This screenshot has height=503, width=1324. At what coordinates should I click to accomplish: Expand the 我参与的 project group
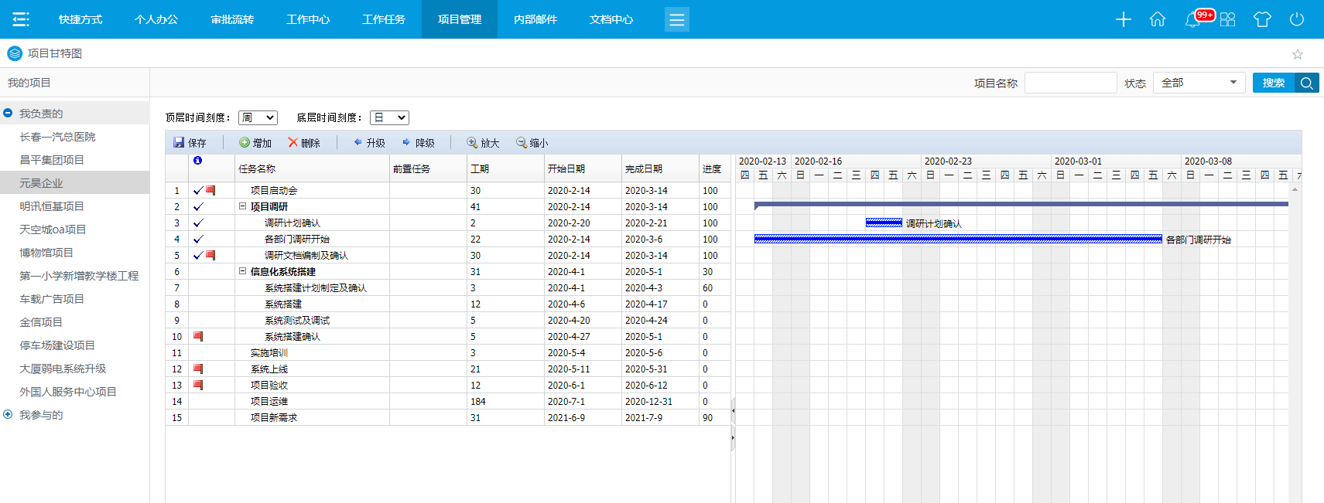(8, 415)
